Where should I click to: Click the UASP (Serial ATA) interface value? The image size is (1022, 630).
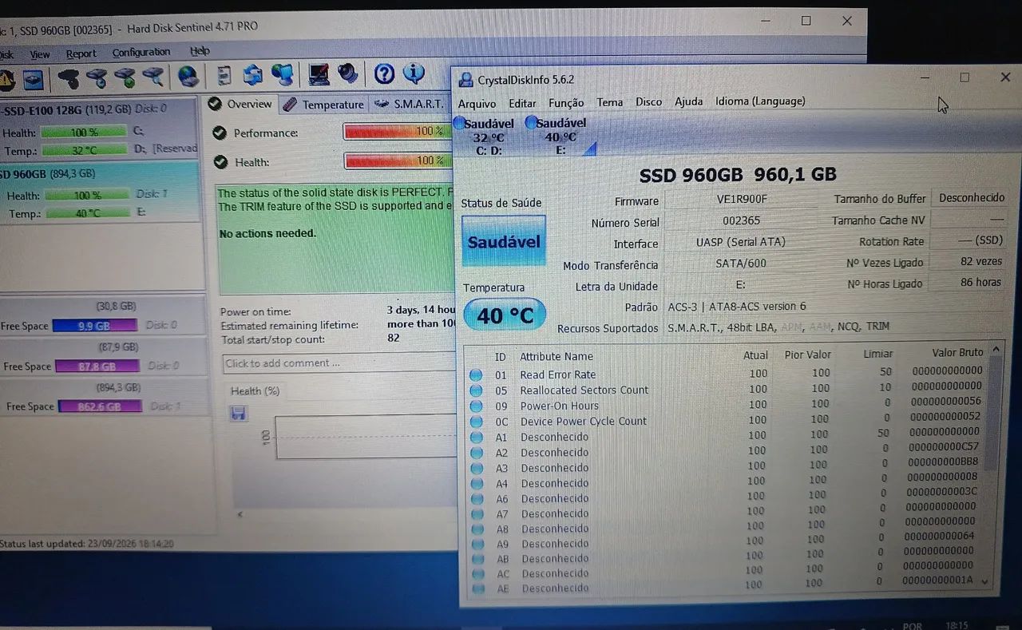point(740,242)
